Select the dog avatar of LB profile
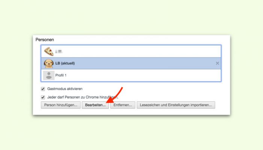 tap(48, 63)
